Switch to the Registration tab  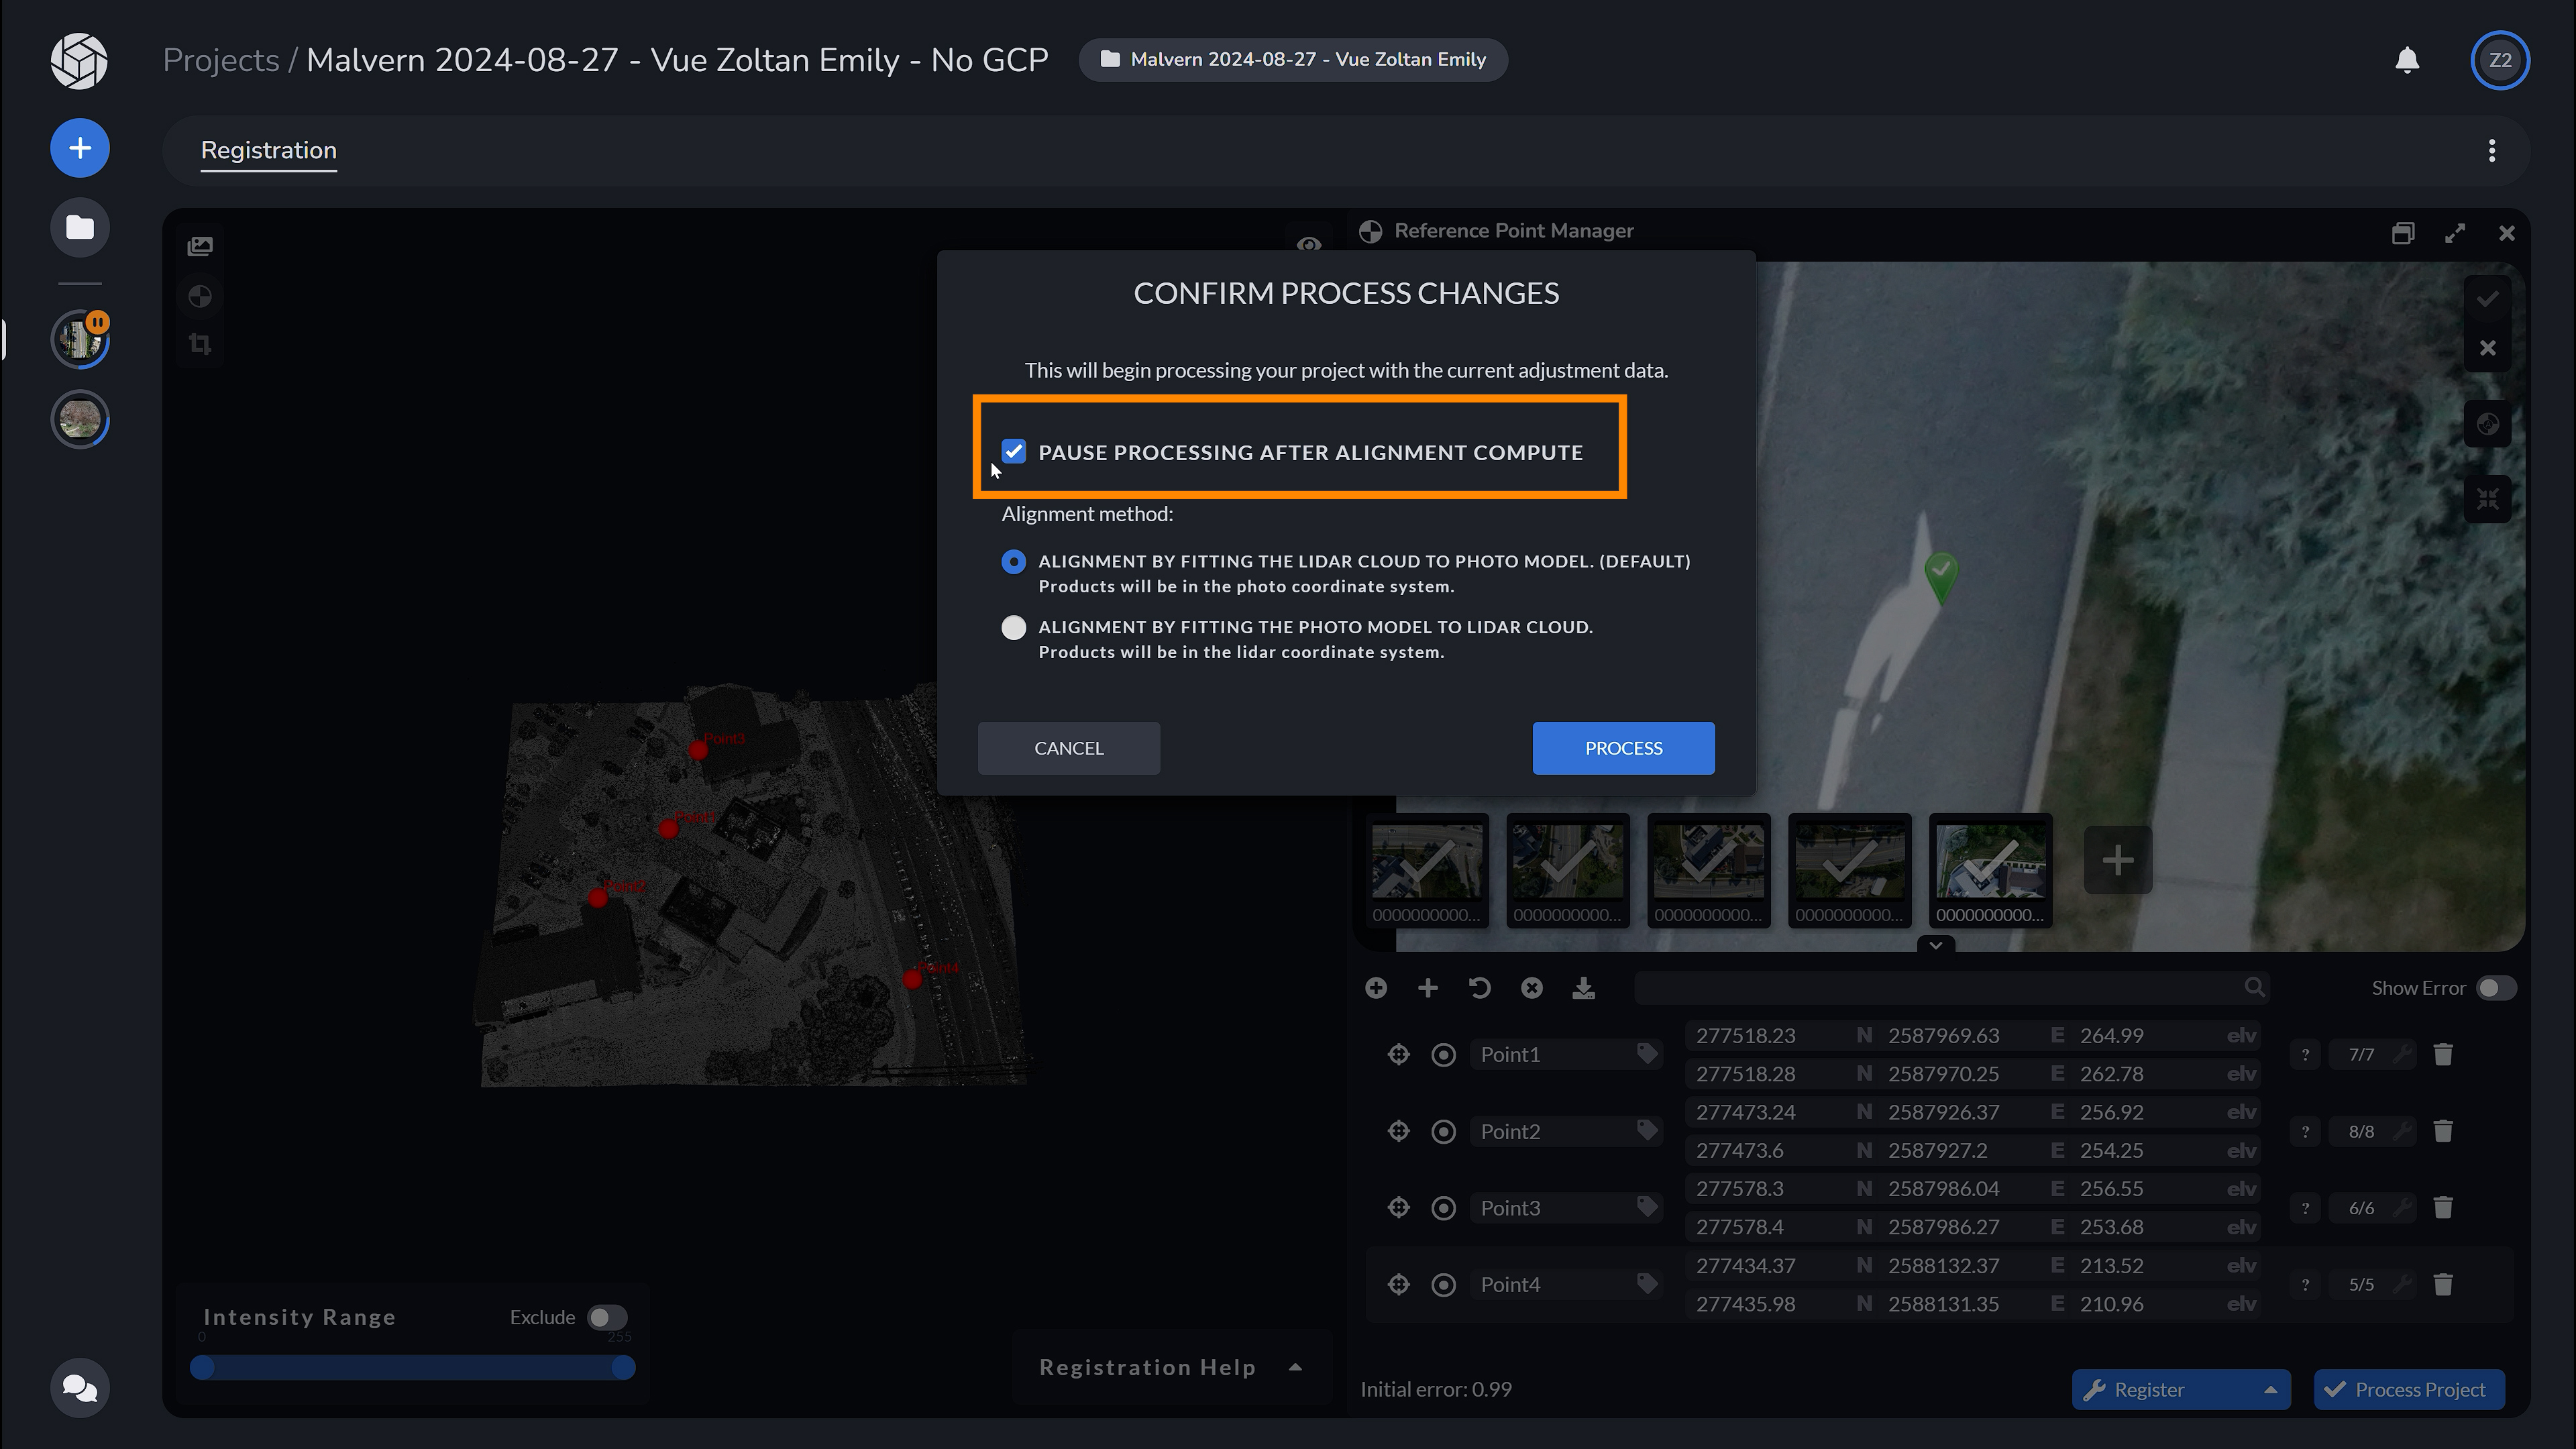(x=268, y=151)
